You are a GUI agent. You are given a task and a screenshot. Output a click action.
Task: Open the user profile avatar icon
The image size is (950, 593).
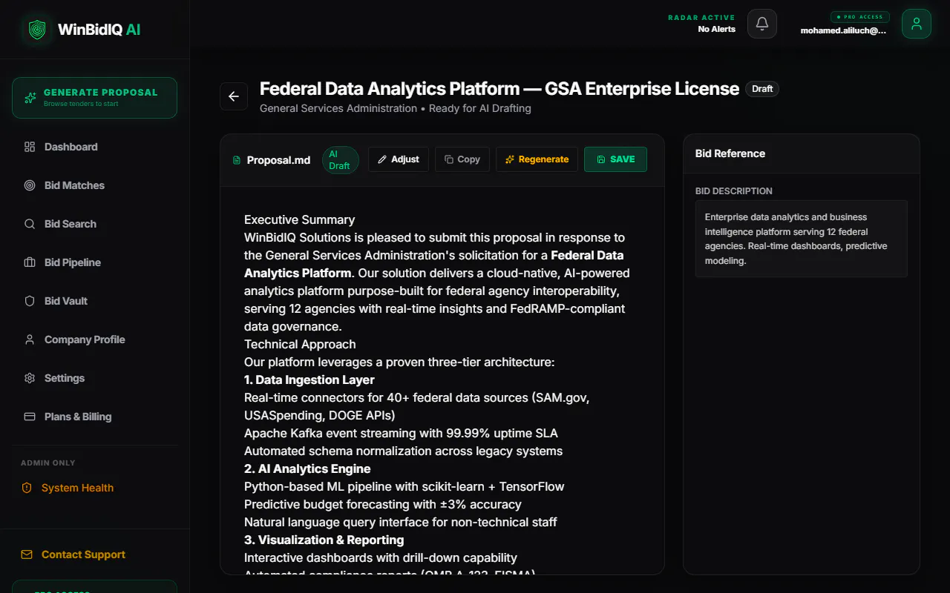[x=917, y=24]
